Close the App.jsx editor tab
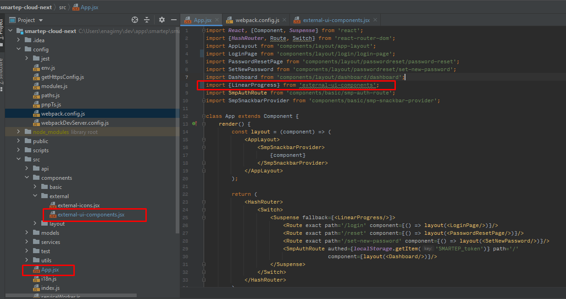566x299 pixels. 217,20
